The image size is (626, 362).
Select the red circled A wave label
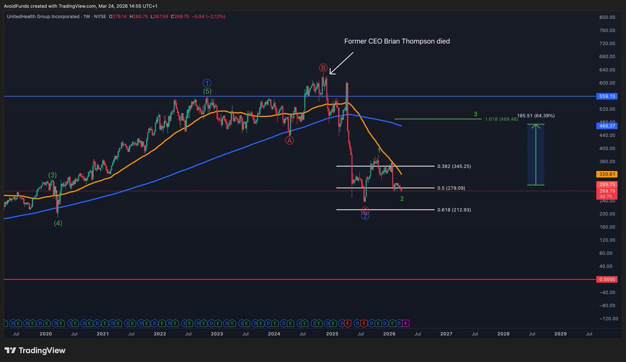pos(290,140)
